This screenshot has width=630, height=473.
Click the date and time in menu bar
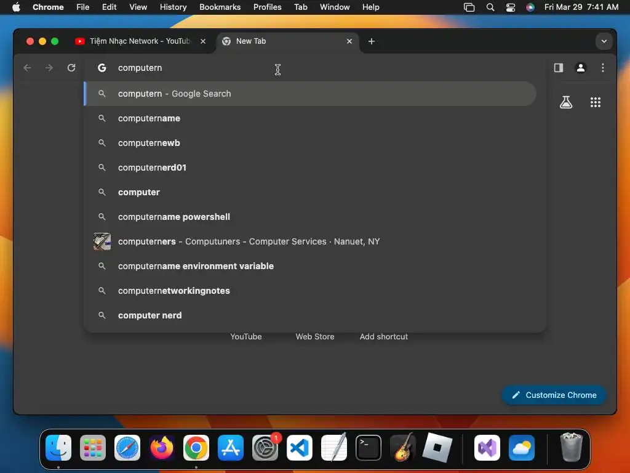coord(581,7)
